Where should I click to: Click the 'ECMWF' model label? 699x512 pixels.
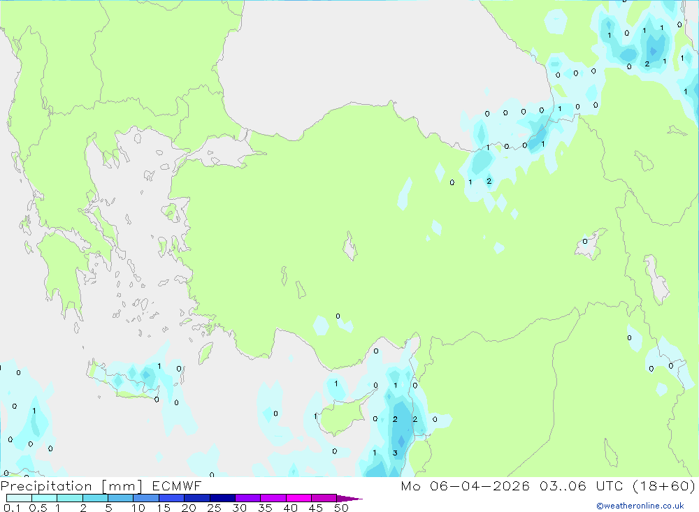pyautogui.click(x=177, y=485)
